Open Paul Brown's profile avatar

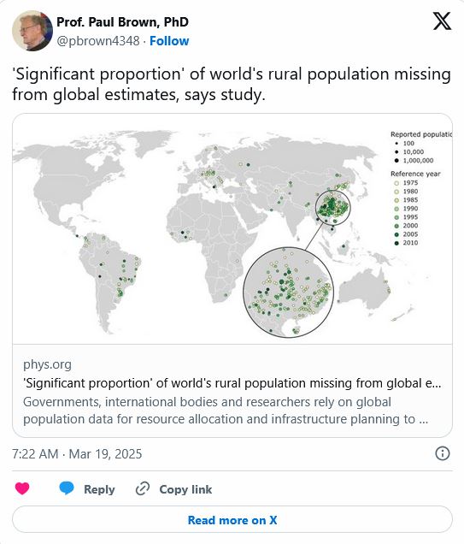tap(32, 31)
